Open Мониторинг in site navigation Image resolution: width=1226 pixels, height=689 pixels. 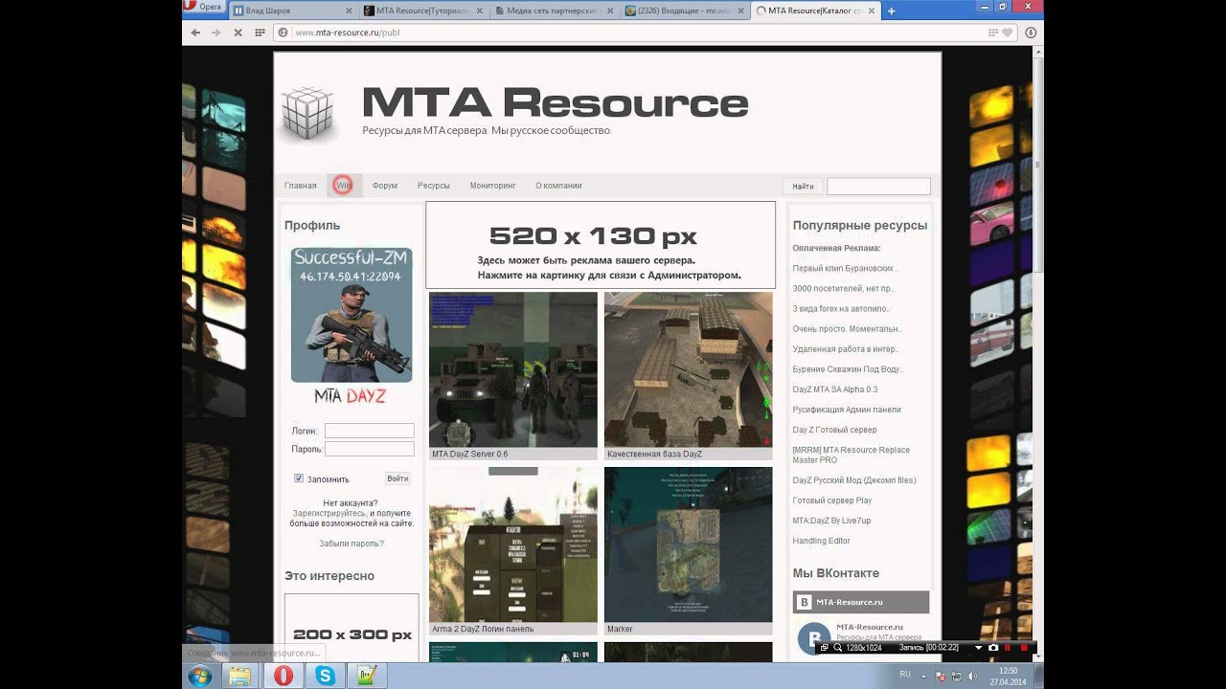coord(492,186)
